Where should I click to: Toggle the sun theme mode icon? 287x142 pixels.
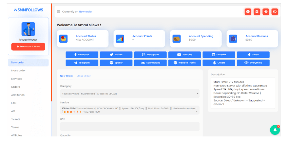tap(266, 12)
